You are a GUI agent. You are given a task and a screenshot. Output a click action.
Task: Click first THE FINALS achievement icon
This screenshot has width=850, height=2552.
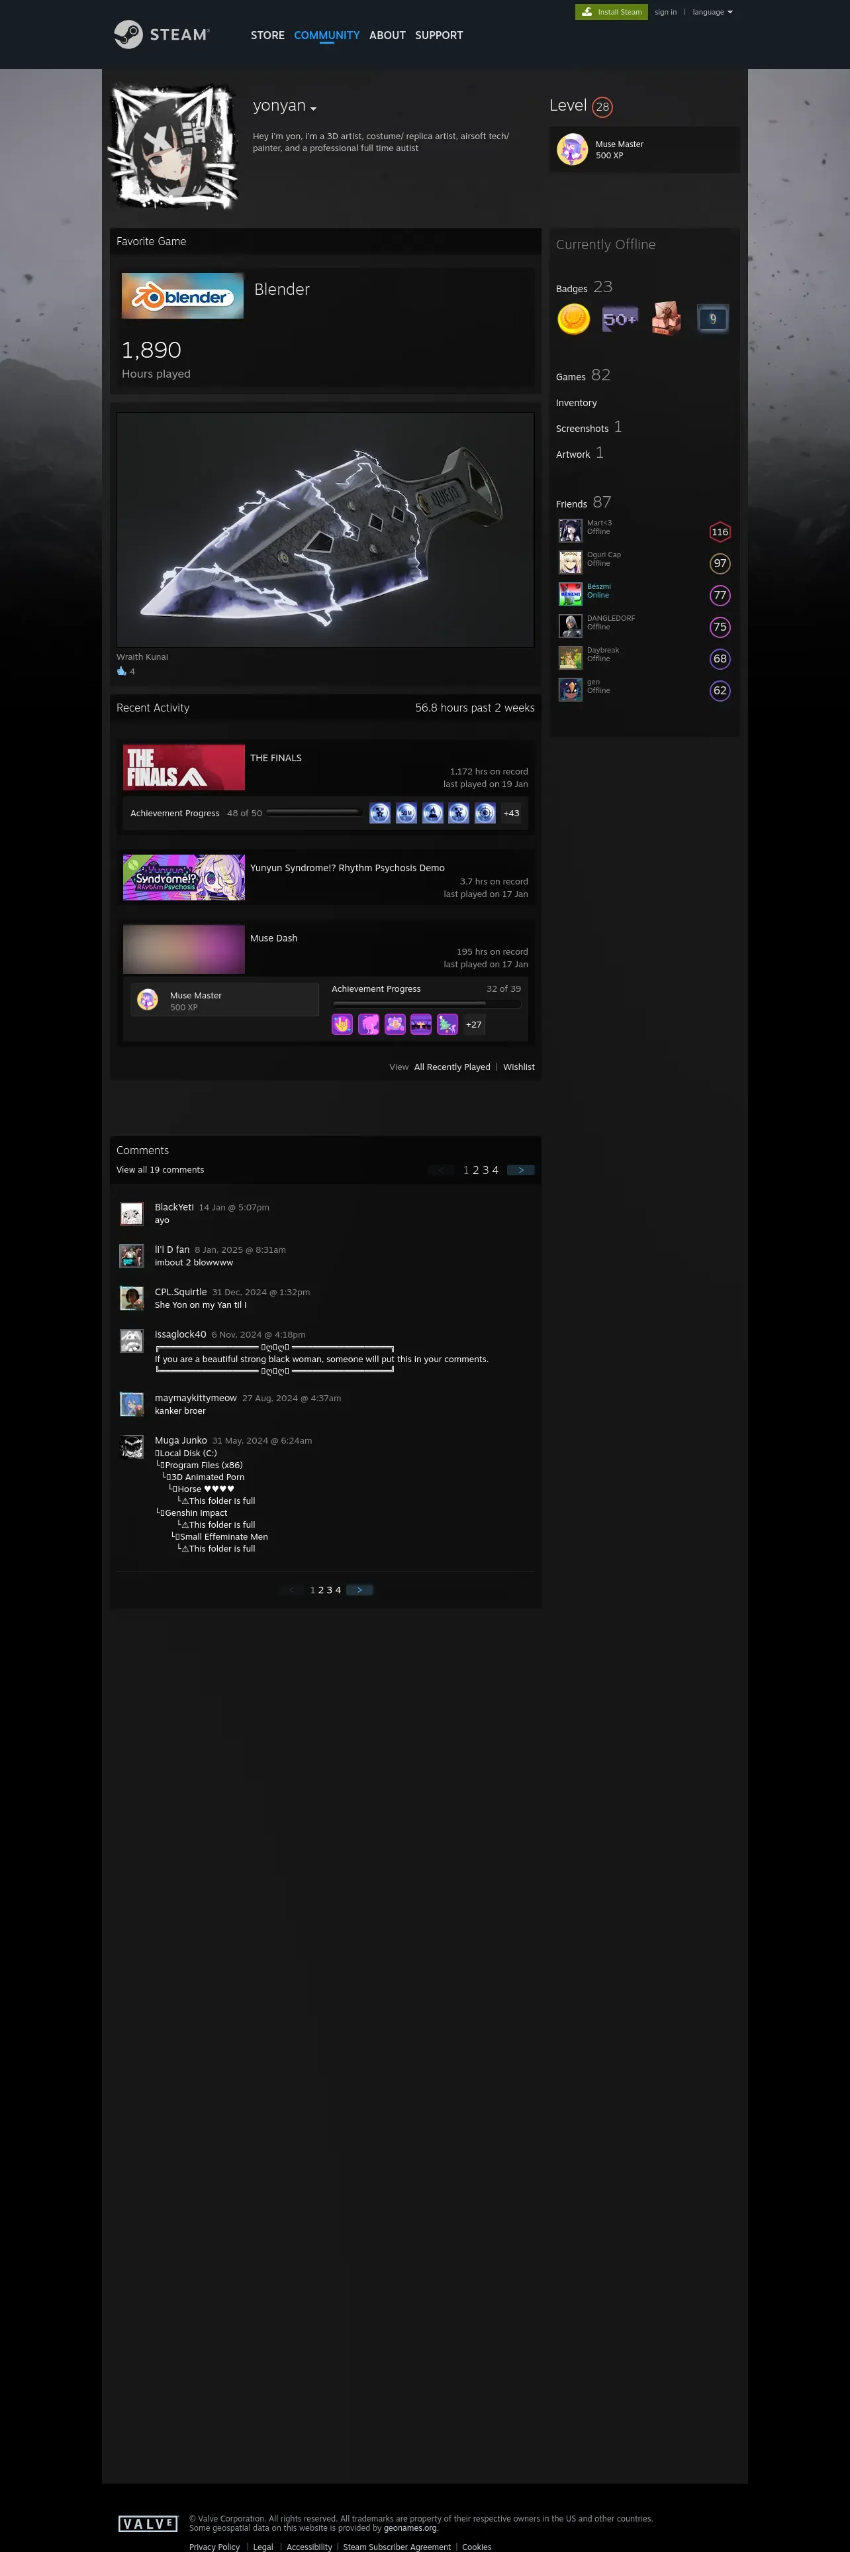pos(380,814)
